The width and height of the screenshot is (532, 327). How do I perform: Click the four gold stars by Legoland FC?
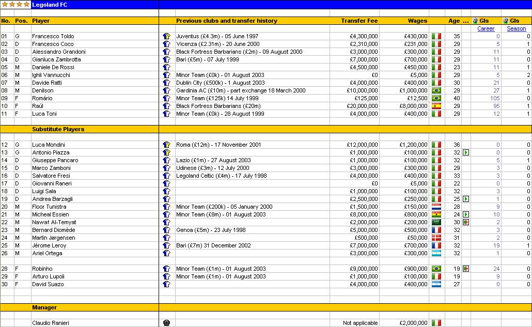(15, 5)
